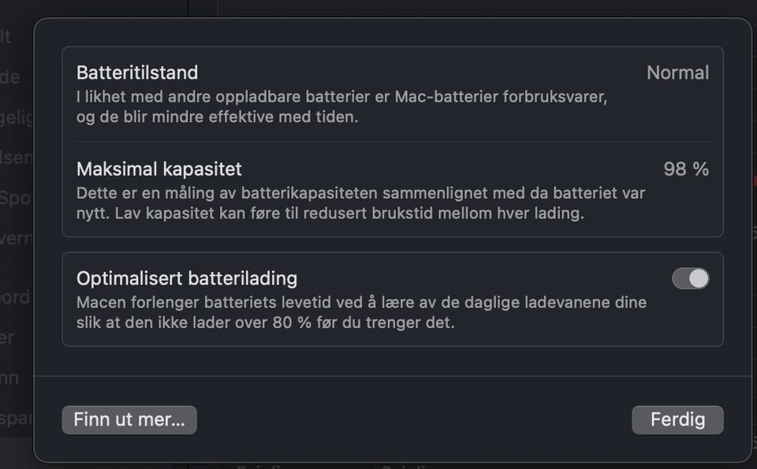Click the 98 % capacity value

click(x=686, y=169)
